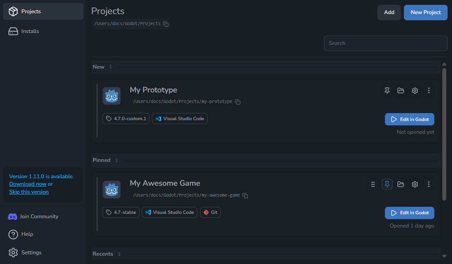Screen dimensions: 452x264
Task: Pin the My Prototype project
Action: (387, 91)
